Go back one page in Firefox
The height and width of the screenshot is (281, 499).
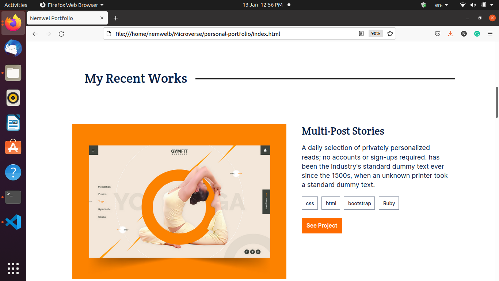[x=35, y=34]
